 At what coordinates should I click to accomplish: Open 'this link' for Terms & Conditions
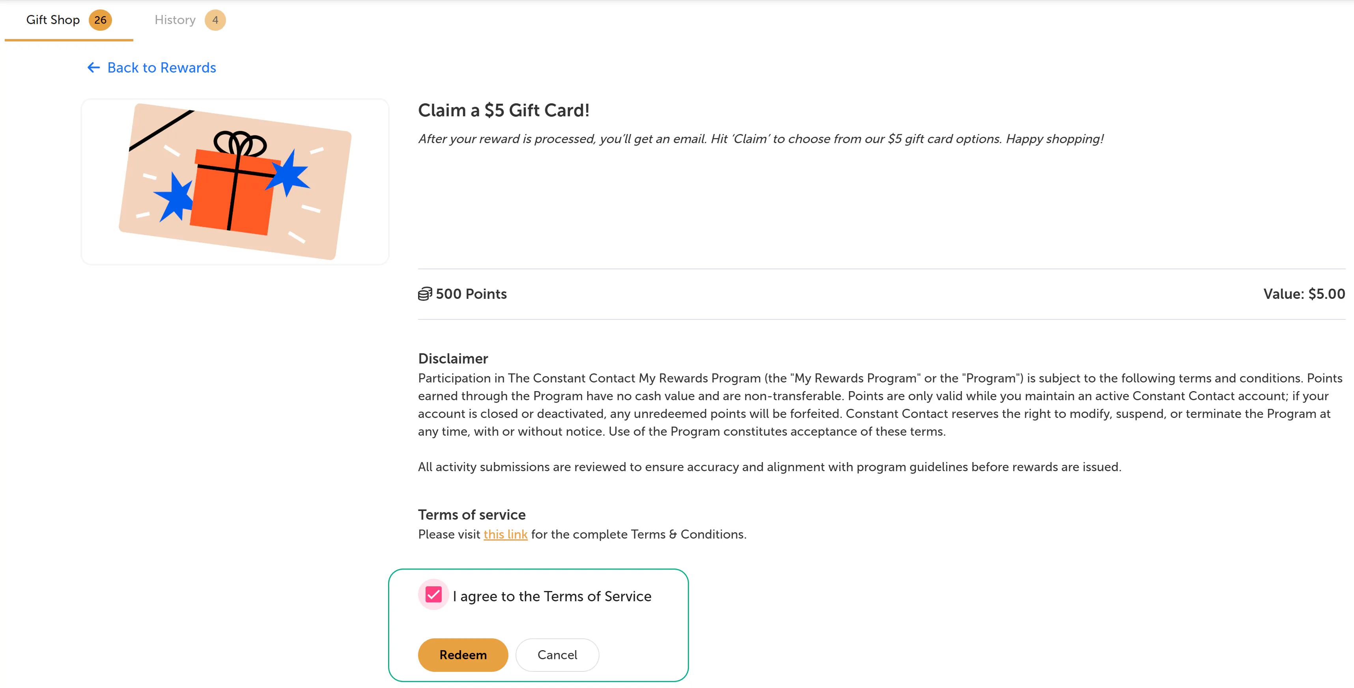point(505,535)
